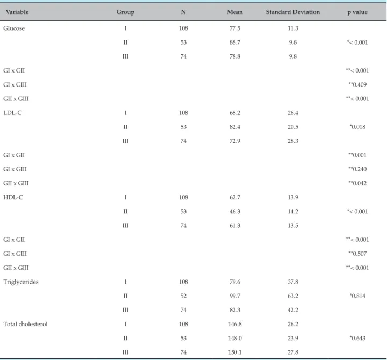Click the HDL-C mean value 62.7
Image resolution: width=387 pixels, height=360 pixels.
[235, 197]
